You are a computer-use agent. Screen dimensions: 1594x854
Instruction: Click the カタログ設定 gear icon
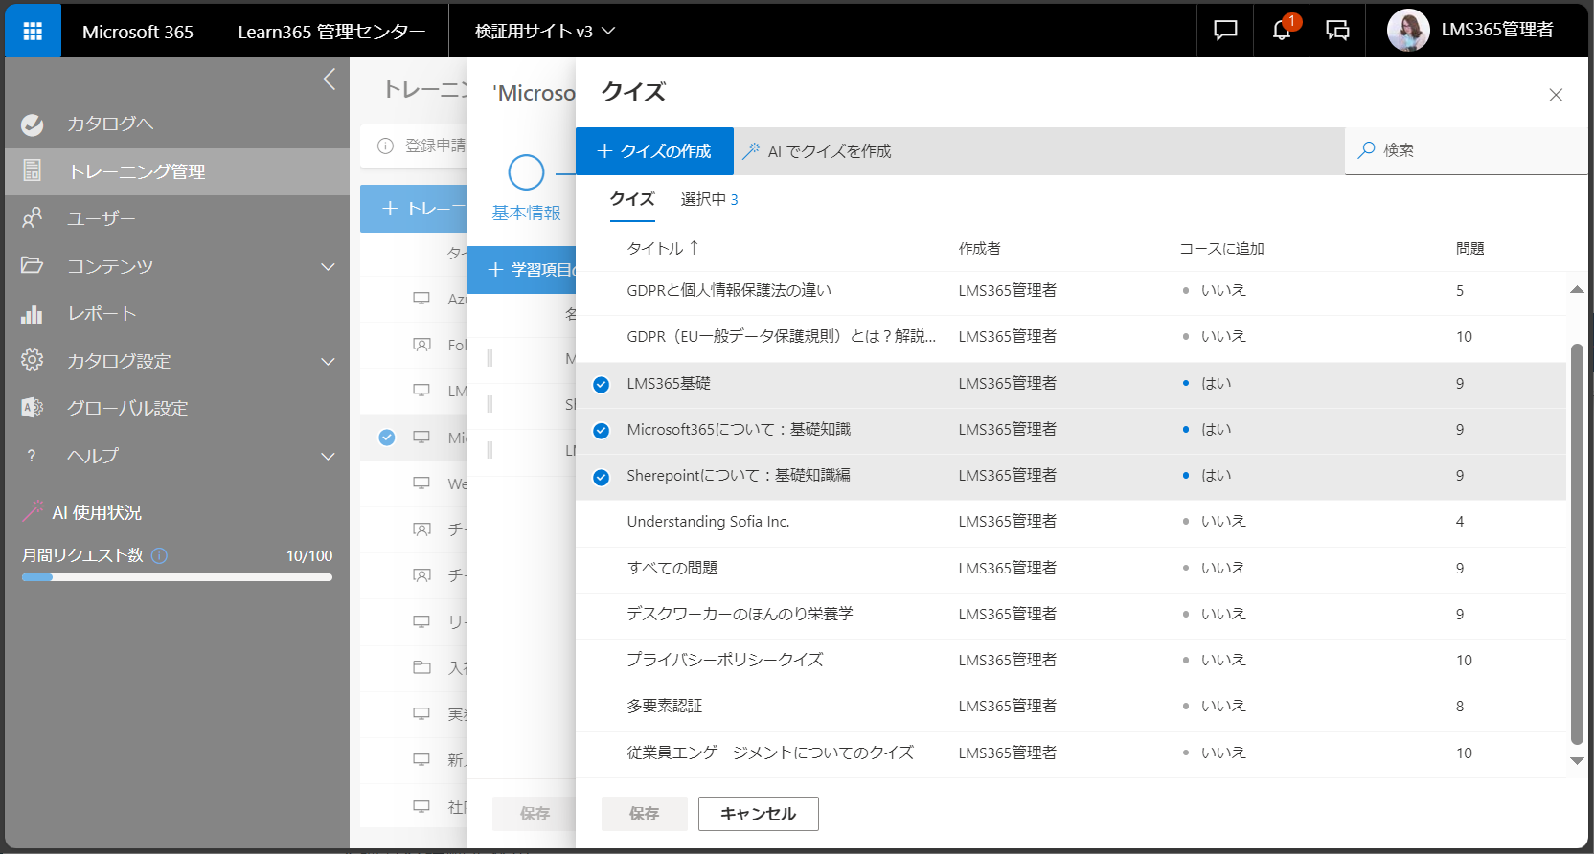(x=33, y=360)
